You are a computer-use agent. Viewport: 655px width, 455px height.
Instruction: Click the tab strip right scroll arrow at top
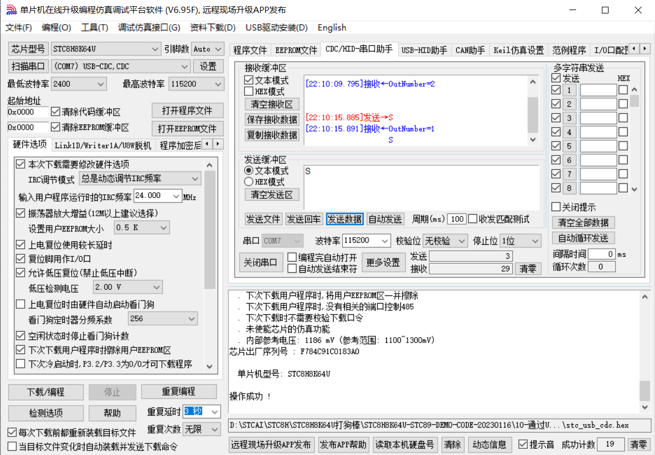[x=645, y=49]
